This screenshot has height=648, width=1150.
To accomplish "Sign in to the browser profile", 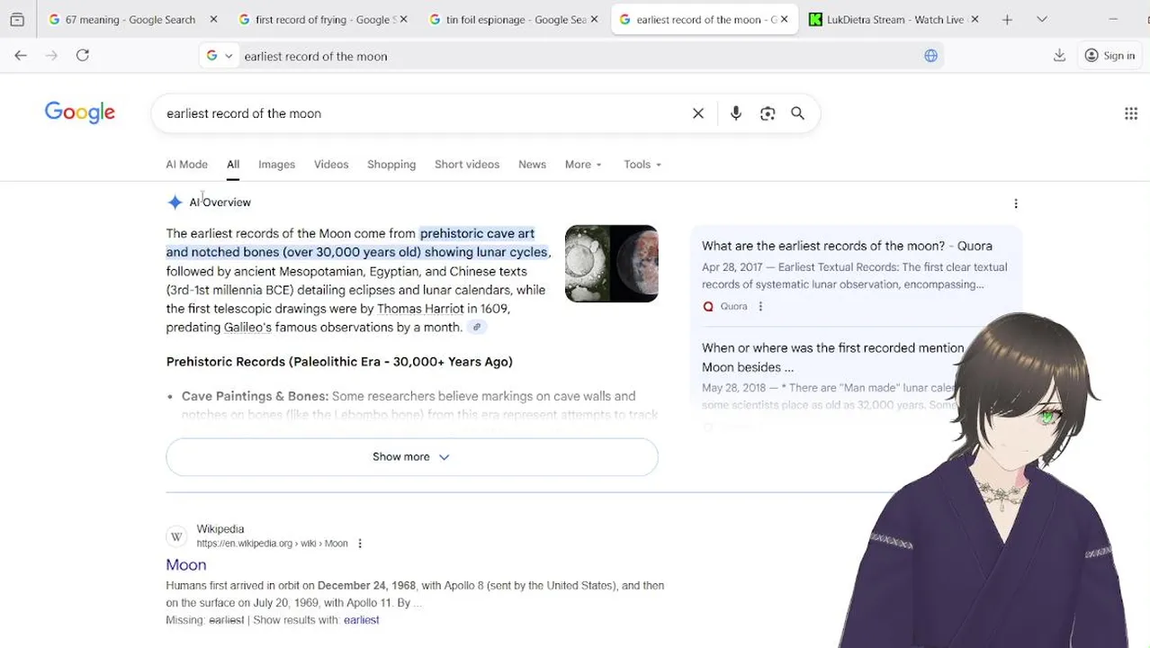I will (x=1110, y=56).
